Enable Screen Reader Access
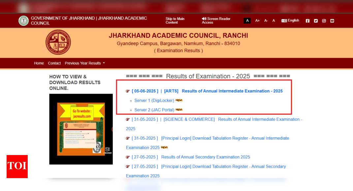 point(216,21)
